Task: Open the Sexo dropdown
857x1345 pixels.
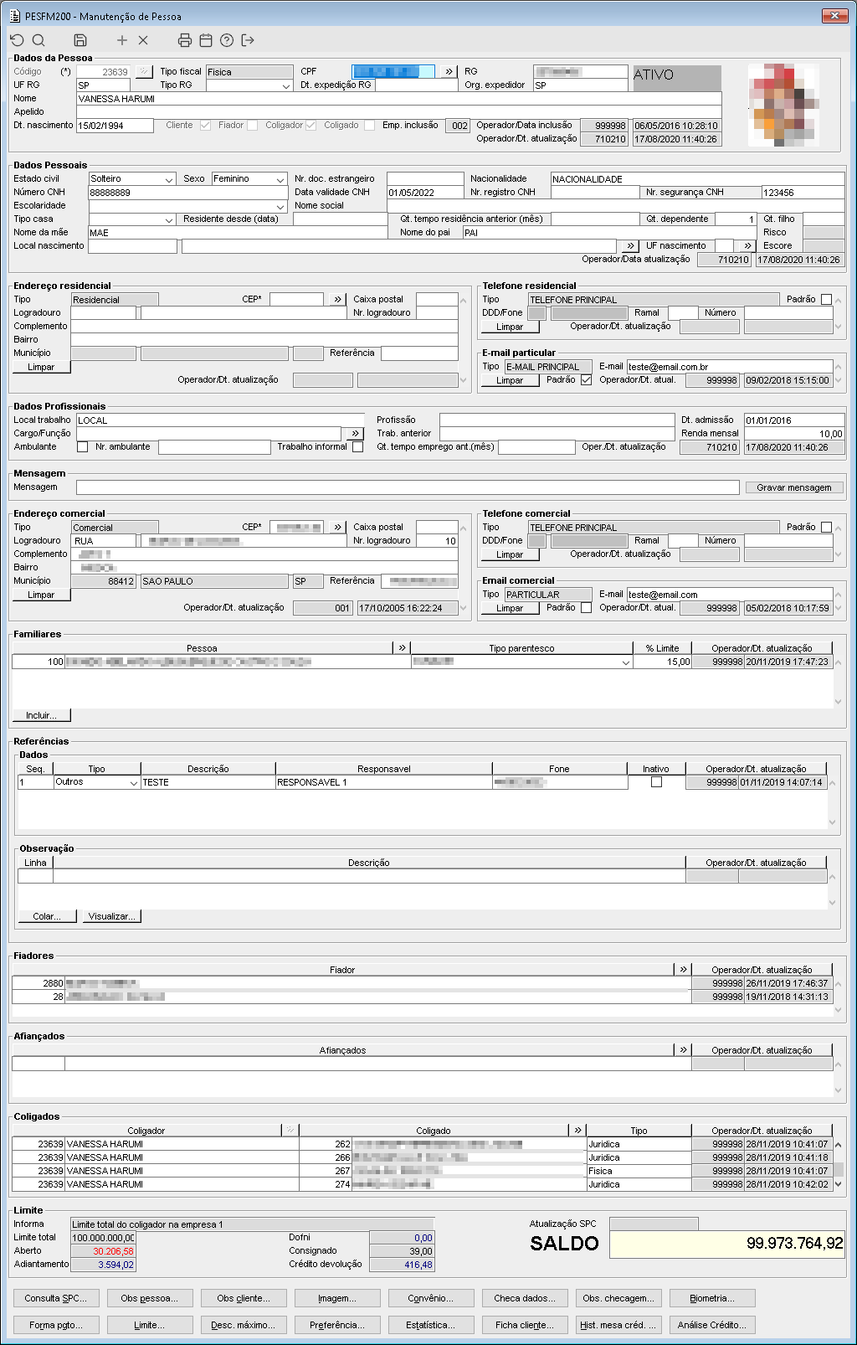Action: 280,179
